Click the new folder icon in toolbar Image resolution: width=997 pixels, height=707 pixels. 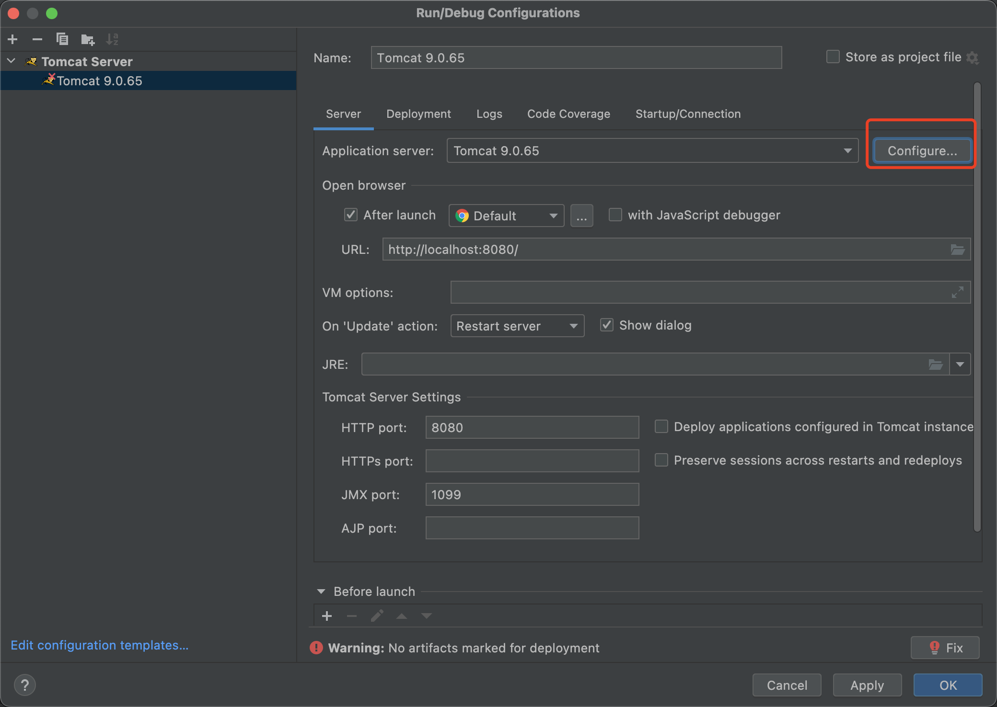tap(88, 39)
